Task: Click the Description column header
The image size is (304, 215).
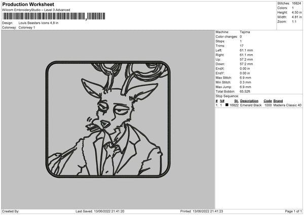Action: tap(249, 101)
